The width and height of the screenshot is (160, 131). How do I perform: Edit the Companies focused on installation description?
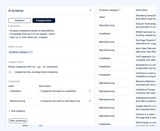[x=62, y=93]
